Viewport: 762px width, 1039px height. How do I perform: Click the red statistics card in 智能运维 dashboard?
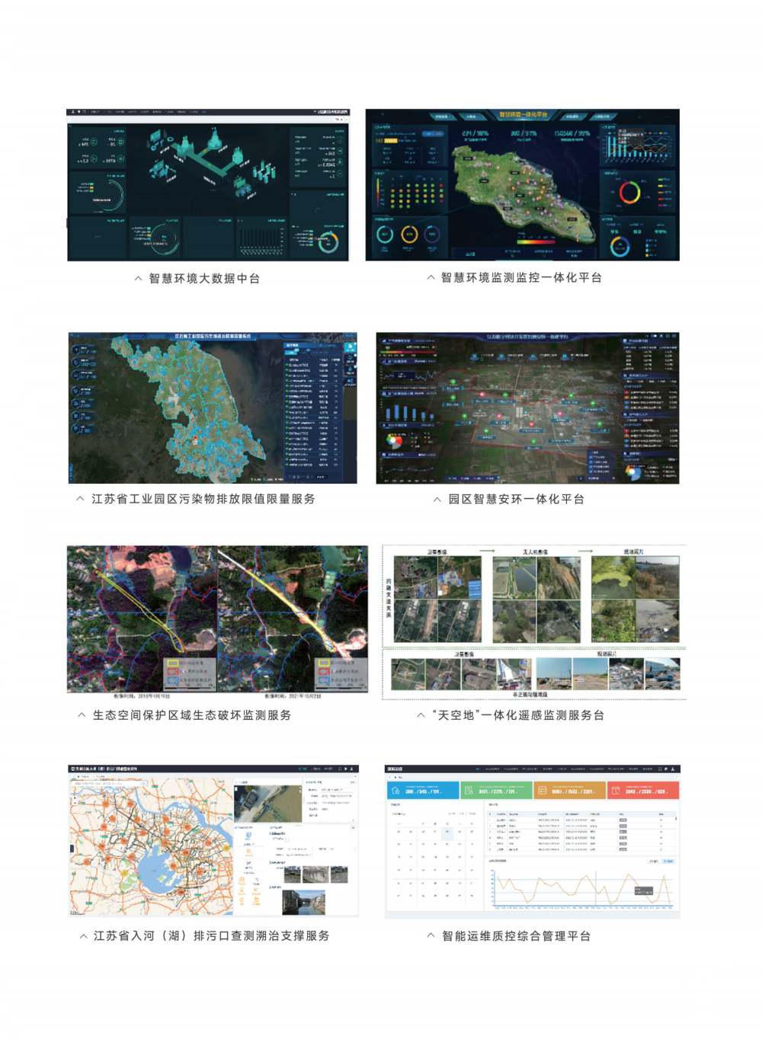point(642,791)
